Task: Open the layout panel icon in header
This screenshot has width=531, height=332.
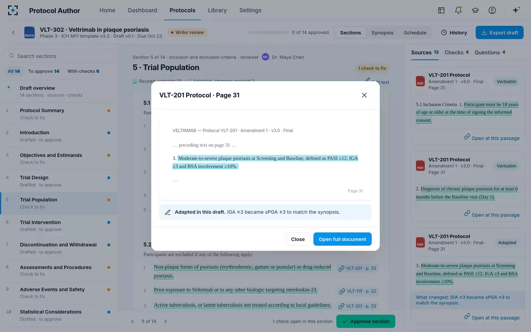Action: click(441, 10)
